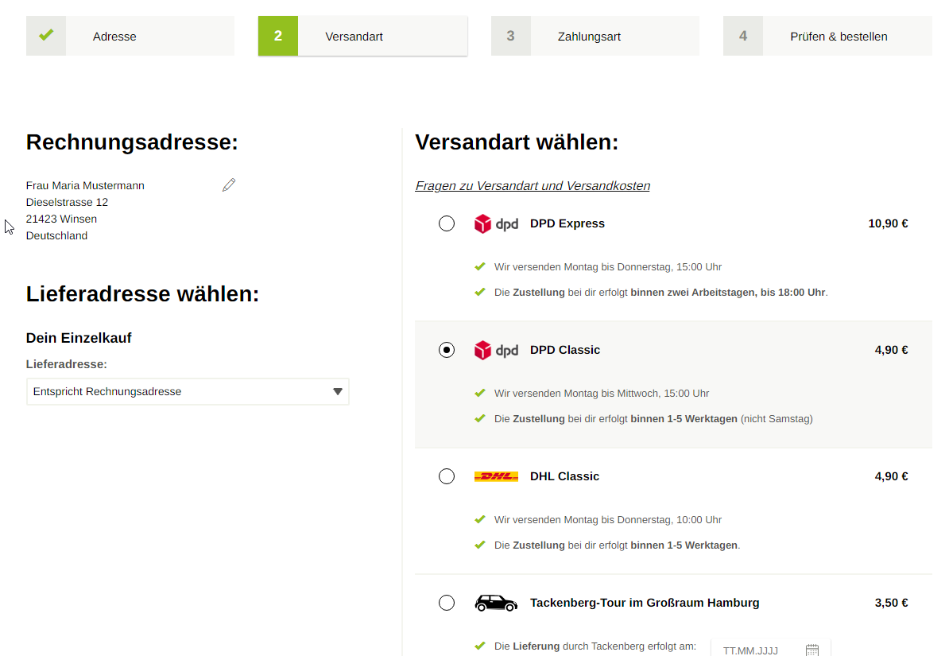
Task: Click the DPD Express label
Action: coord(567,223)
